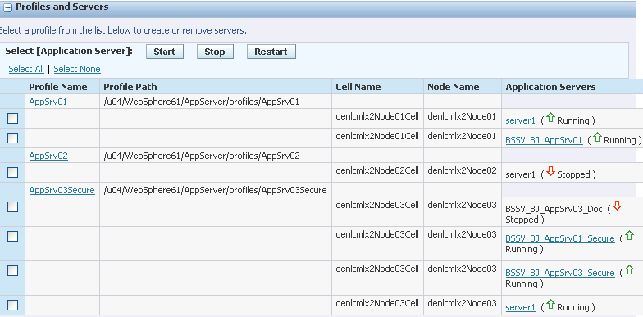Click denlcmlx2Node01Cell in the BSSV_BJ_AppSrv01 row
The image size is (643, 317).
coord(377,136)
